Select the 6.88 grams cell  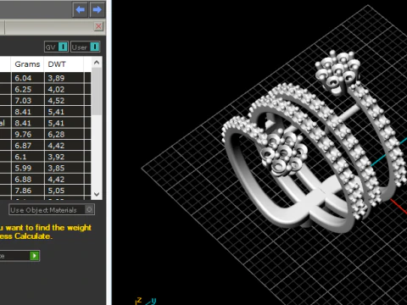(x=28, y=180)
